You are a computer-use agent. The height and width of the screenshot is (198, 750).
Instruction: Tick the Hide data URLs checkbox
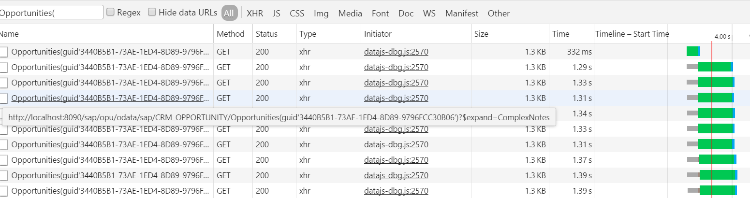(x=152, y=12)
